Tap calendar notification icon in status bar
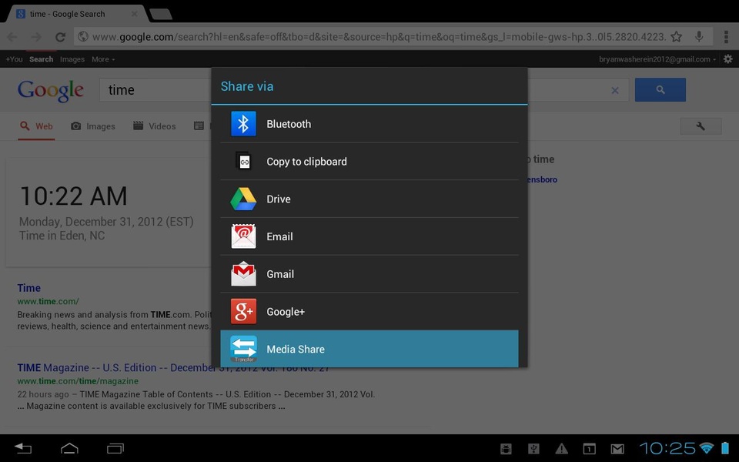739x462 pixels. 589,448
